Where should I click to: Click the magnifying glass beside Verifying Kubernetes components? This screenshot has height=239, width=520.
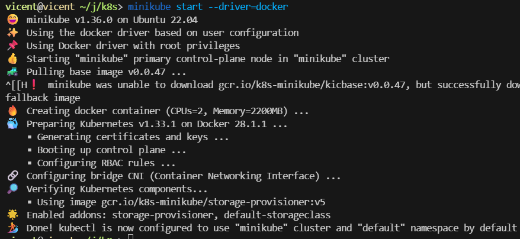pyautogui.click(x=12, y=189)
